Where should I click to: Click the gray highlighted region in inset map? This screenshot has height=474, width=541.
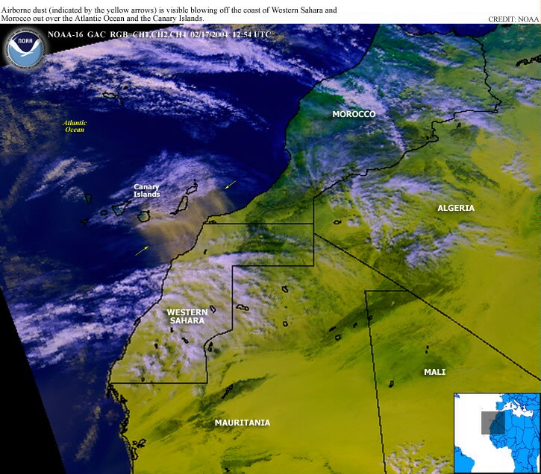coord(493,423)
